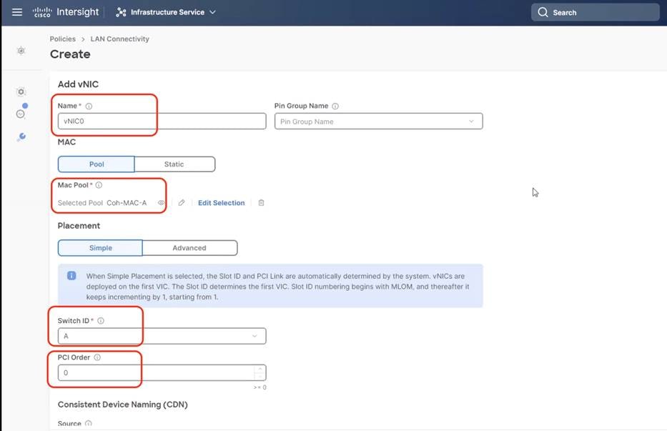Delete the selected MAC pool via trash icon
This screenshot has width=667, height=431.
coord(261,202)
